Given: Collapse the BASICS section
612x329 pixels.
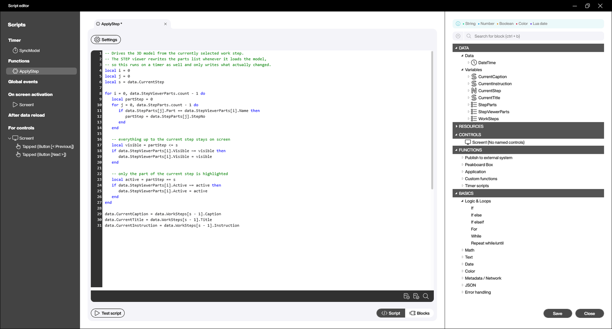Looking at the screenshot, I should (456, 194).
